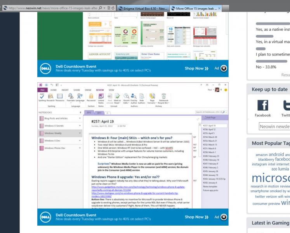This screenshot has height=233, width=290.
Task: Expand the Windows 8 Dev notebook chevron
Action: pos(80,141)
